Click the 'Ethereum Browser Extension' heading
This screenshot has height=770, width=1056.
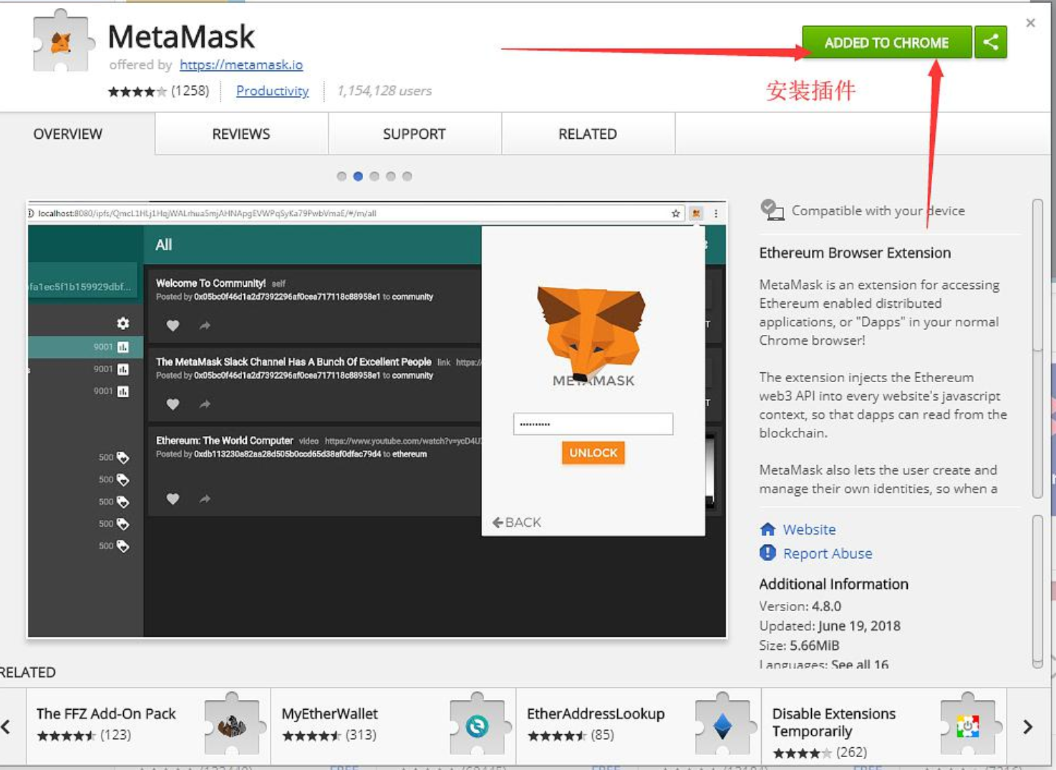[x=855, y=253]
